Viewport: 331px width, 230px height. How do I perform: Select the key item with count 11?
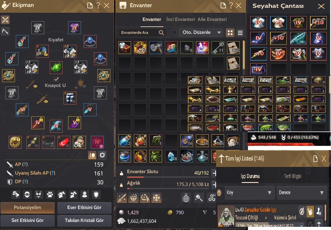coord(218,48)
